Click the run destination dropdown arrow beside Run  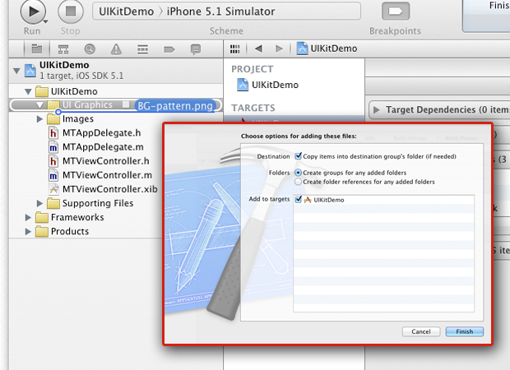pyautogui.click(x=45, y=21)
